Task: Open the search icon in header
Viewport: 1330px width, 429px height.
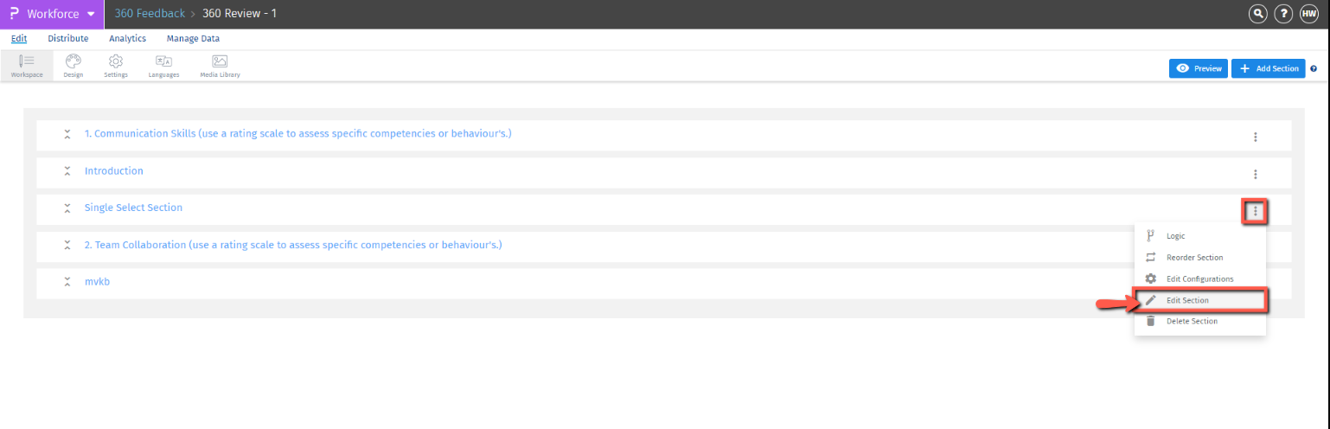Action: pos(1256,14)
